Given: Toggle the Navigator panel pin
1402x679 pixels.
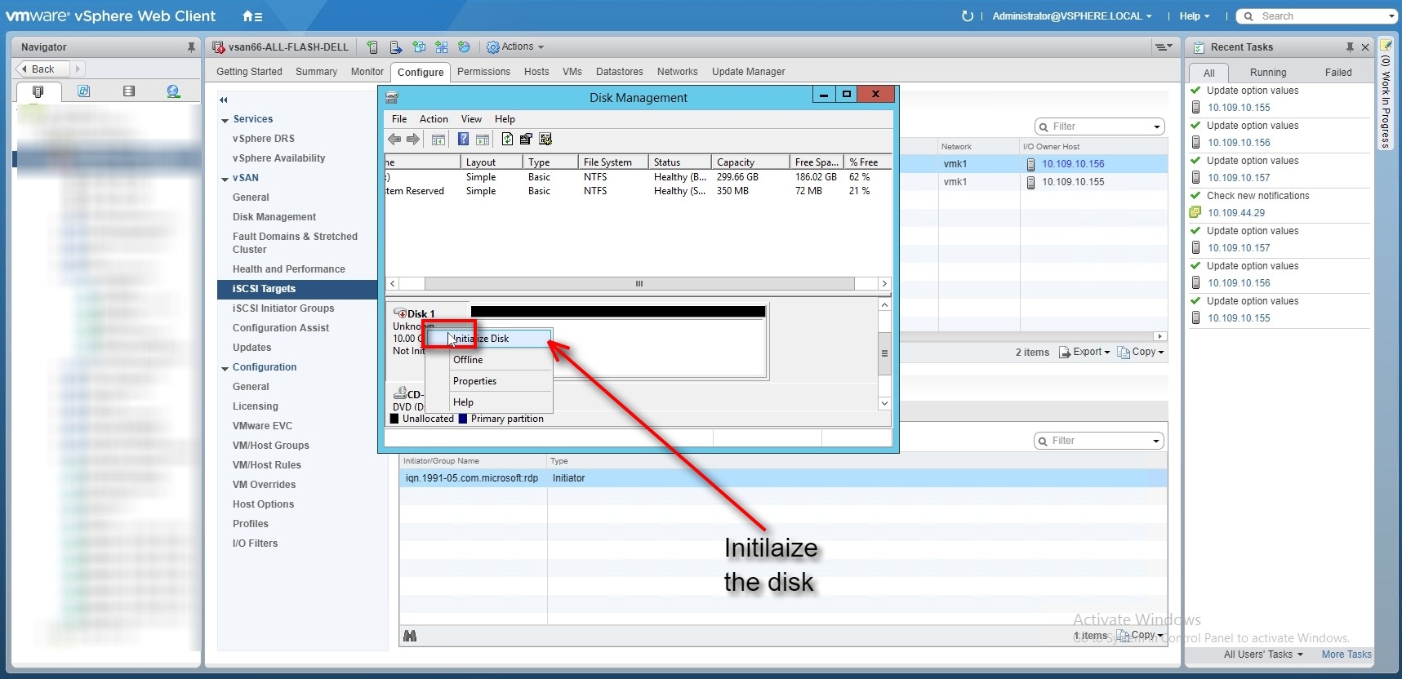Looking at the screenshot, I should tap(191, 47).
